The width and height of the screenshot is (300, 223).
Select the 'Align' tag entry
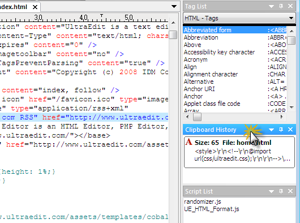[235, 67]
